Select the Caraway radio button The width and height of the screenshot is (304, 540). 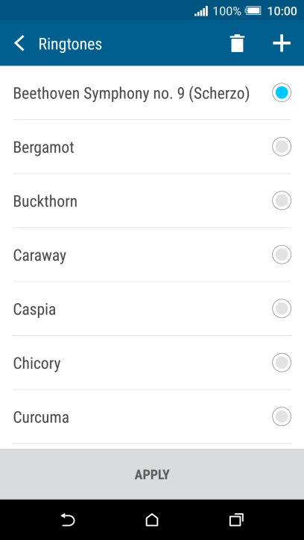pos(282,255)
